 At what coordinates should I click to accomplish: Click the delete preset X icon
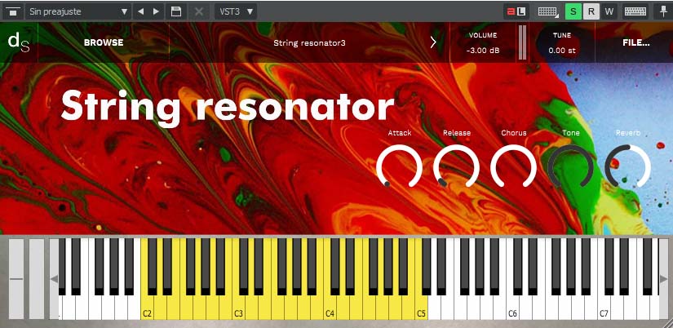coord(199,11)
